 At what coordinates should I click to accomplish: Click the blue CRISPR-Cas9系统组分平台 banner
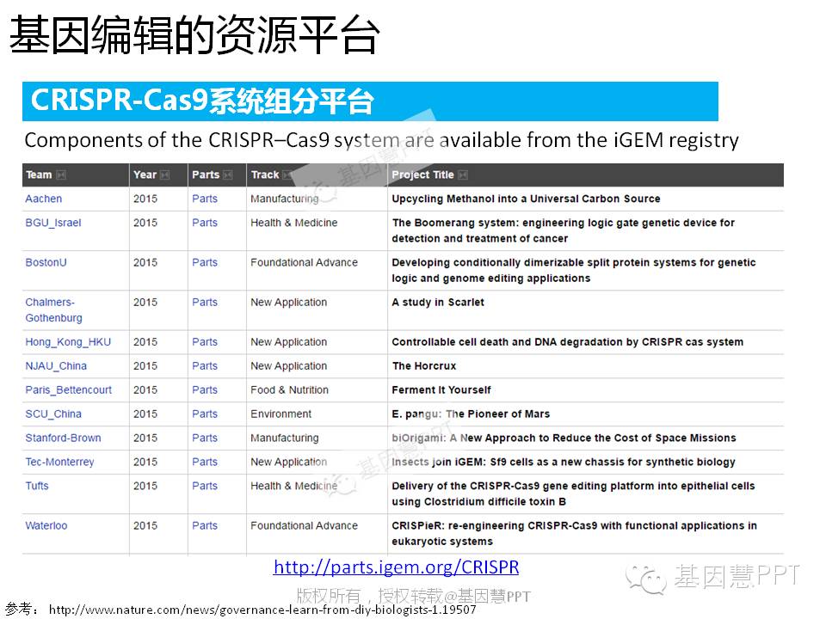pyautogui.click(x=370, y=101)
